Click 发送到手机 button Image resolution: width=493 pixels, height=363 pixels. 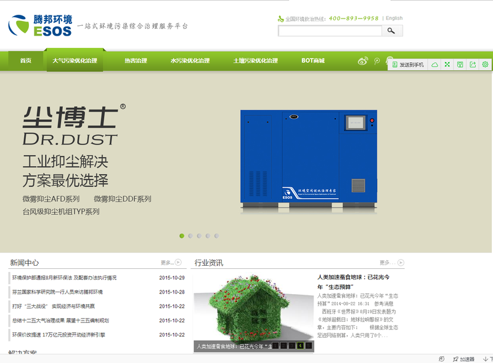click(408, 65)
